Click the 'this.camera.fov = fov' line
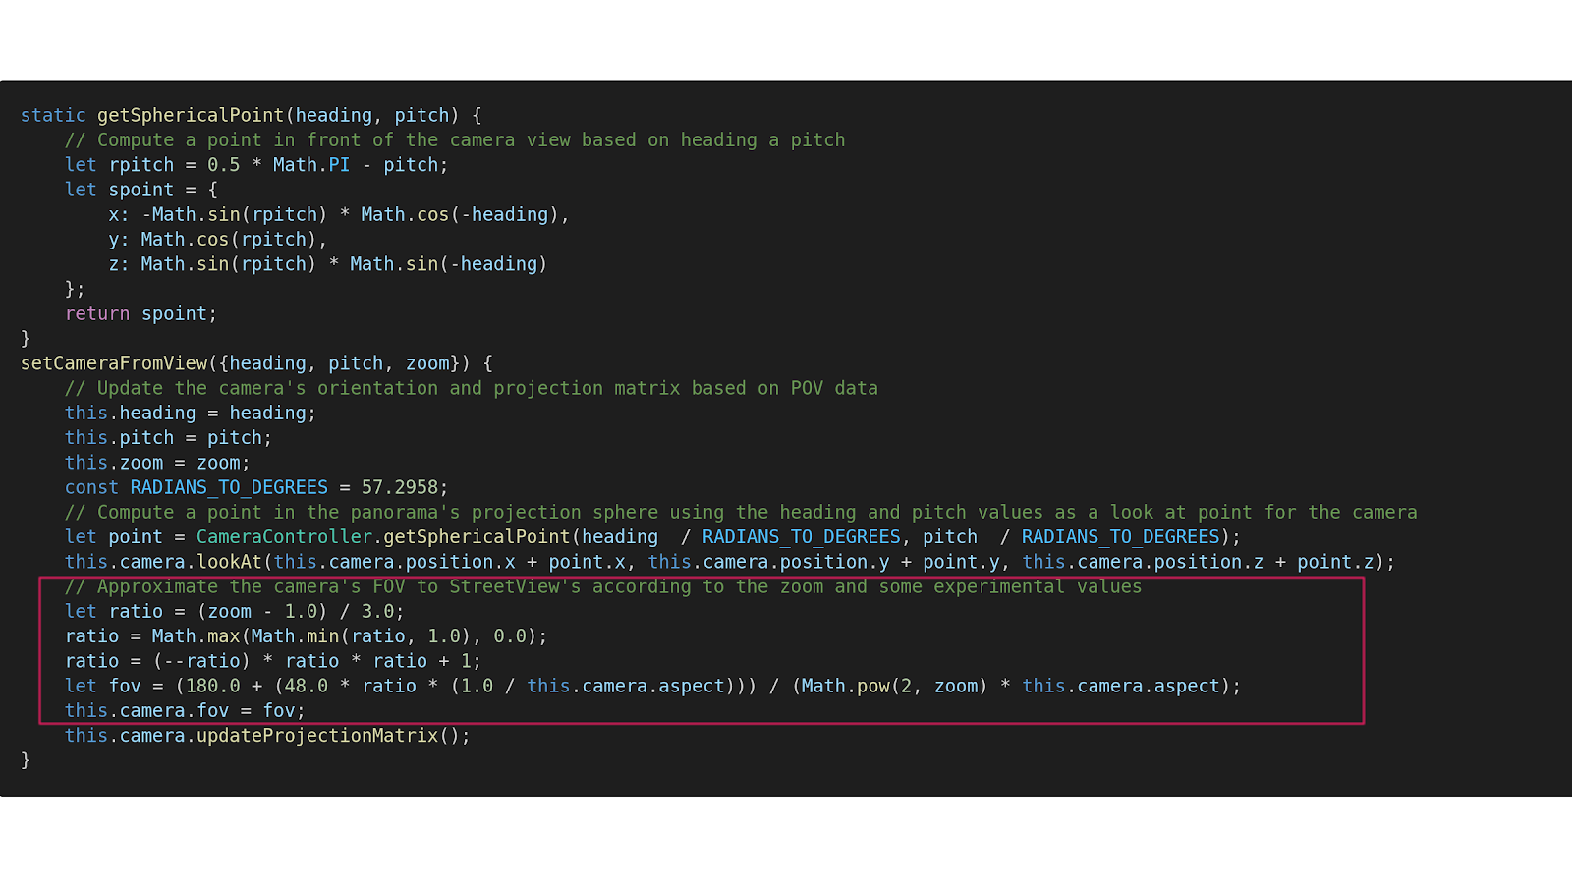The width and height of the screenshot is (1572, 884). click(185, 710)
